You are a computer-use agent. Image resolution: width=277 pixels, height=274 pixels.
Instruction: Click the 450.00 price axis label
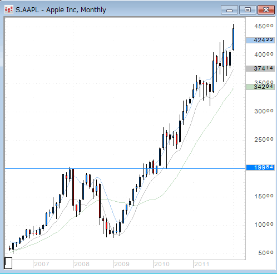[x=264, y=26]
